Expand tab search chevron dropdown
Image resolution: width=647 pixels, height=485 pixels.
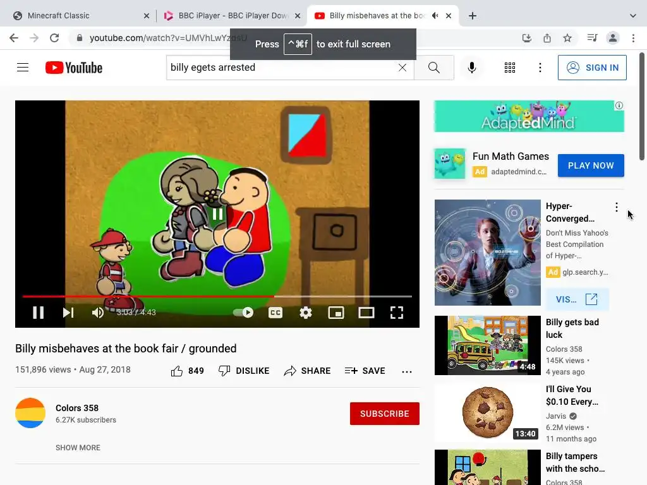633,16
